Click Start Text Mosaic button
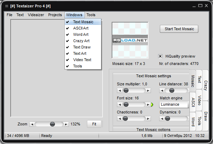 click(x=179, y=29)
